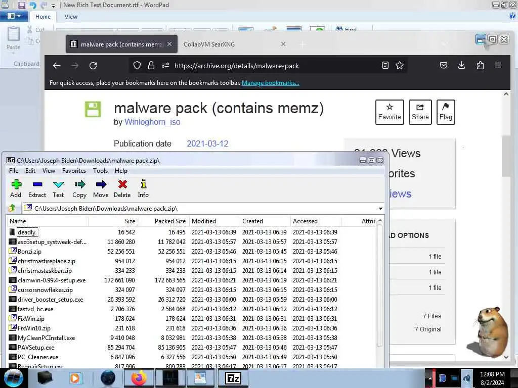Viewport: 518px width, 388px height.
Task: Sort 7-Zip list by Name column
Action: click(47, 221)
